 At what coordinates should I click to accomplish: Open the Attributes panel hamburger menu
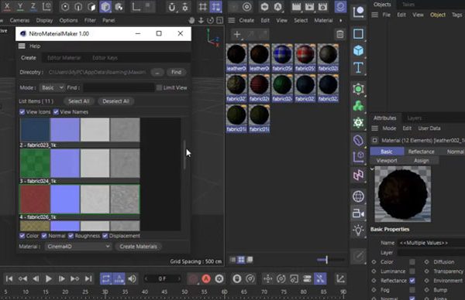[x=375, y=128]
